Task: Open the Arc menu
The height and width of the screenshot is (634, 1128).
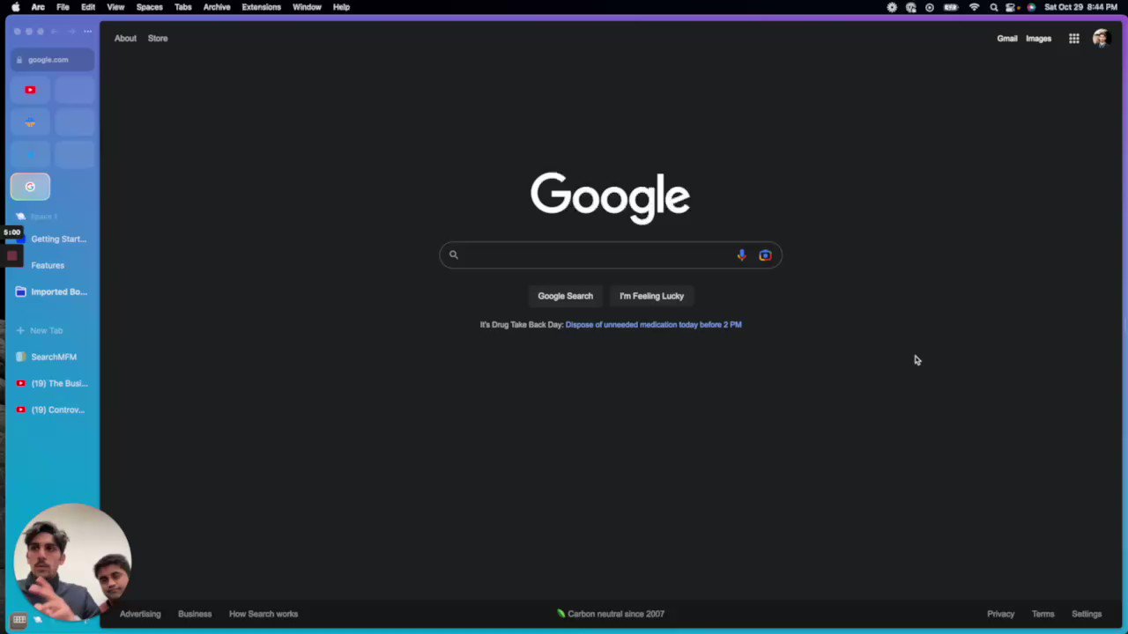Action: [38, 7]
